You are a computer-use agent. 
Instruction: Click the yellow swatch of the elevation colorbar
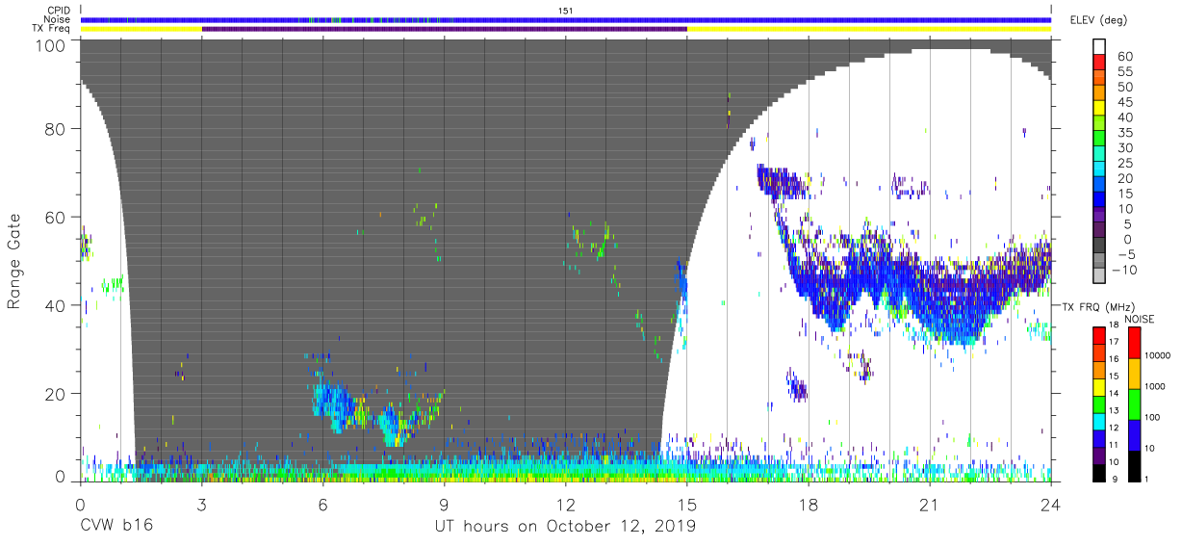(x=1099, y=110)
